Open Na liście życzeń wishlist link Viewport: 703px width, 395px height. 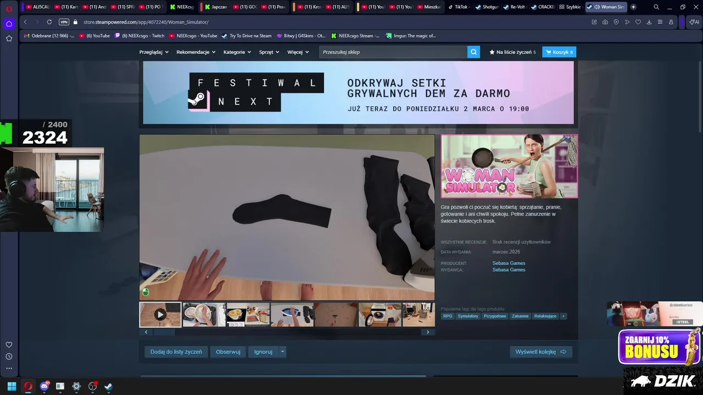pyautogui.click(x=512, y=52)
